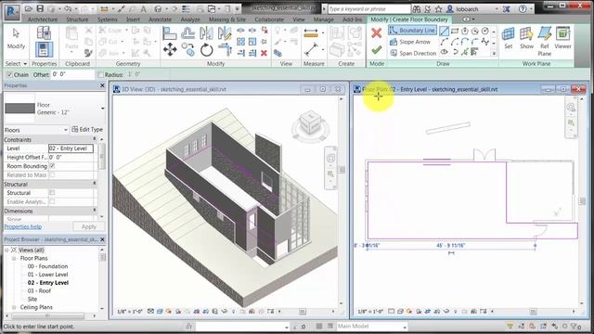Select the Inscribed Polygon draw tool
The image size is (594, 334).
464,31
